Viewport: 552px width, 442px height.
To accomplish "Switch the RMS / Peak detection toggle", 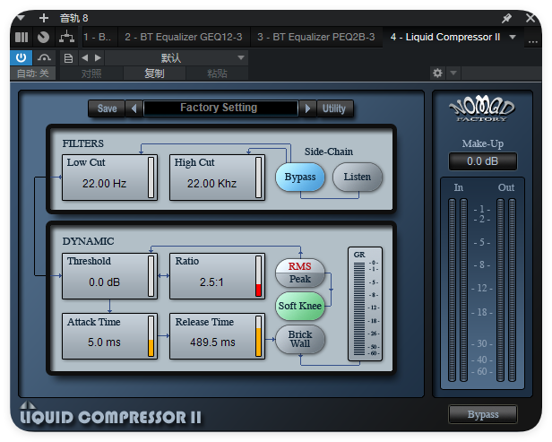I will (x=300, y=273).
